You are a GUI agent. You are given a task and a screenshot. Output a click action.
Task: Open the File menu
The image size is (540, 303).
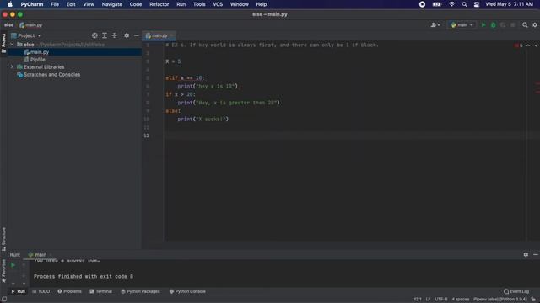click(55, 4)
